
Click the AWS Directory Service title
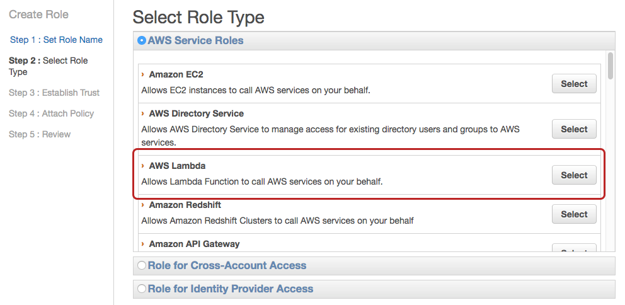(x=196, y=113)
